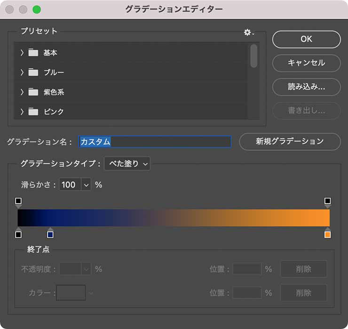This screenshot has height=329, width=348.
Task: Select the right opacity stop above gradient
Action: (x=328, y=202)
